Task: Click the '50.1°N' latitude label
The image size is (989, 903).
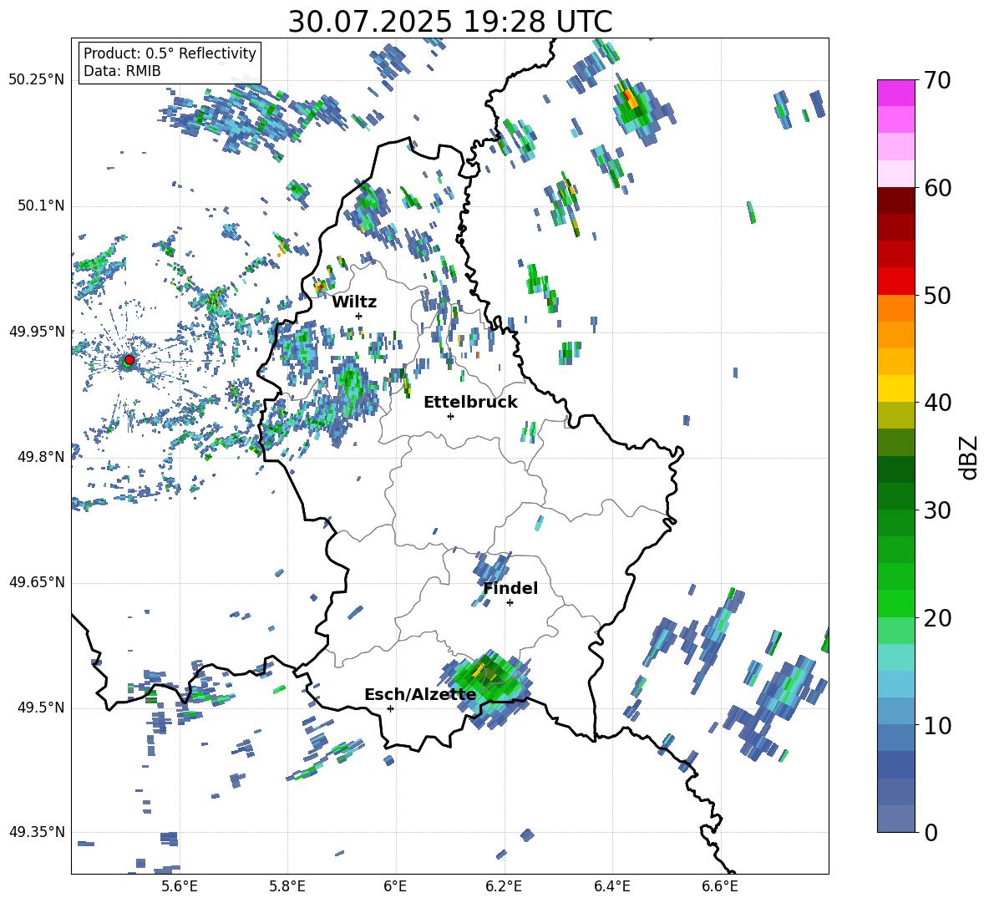Action: coord(40,205)
